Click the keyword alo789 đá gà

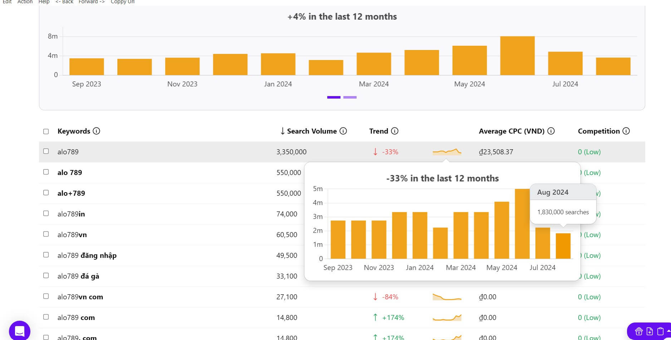[78, 276]
